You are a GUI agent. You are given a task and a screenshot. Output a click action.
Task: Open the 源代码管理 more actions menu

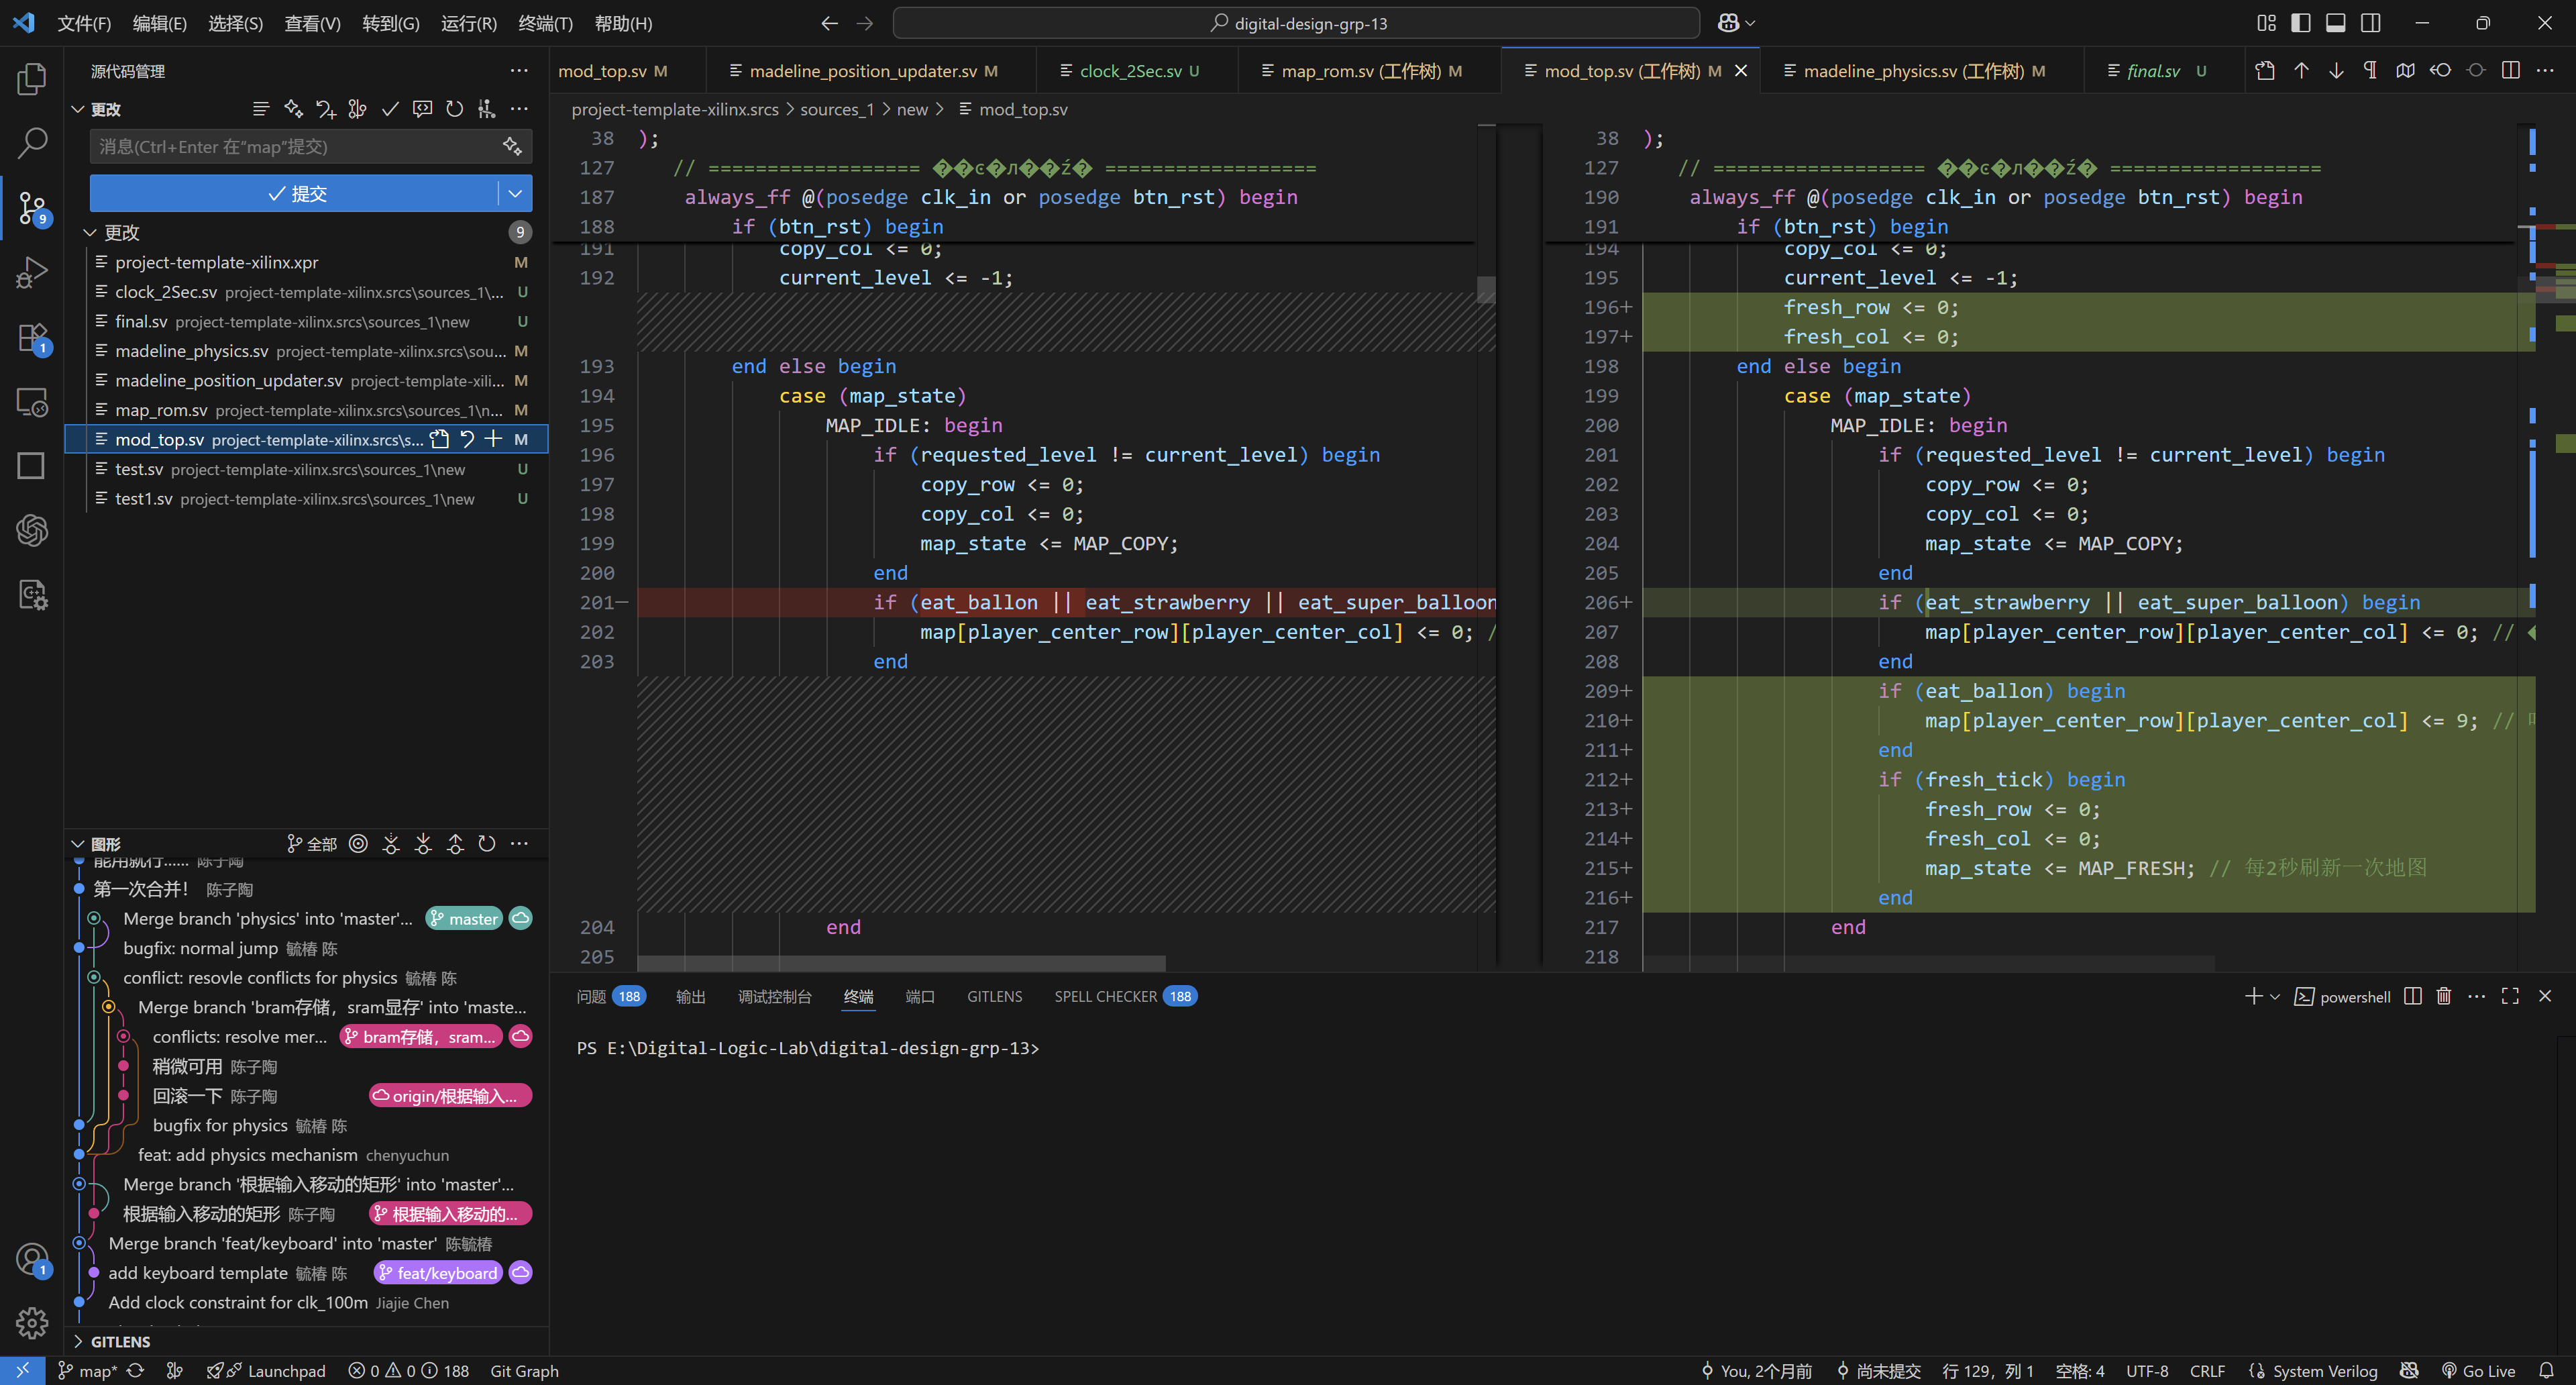pyautogui.click(x=519, y=71)
